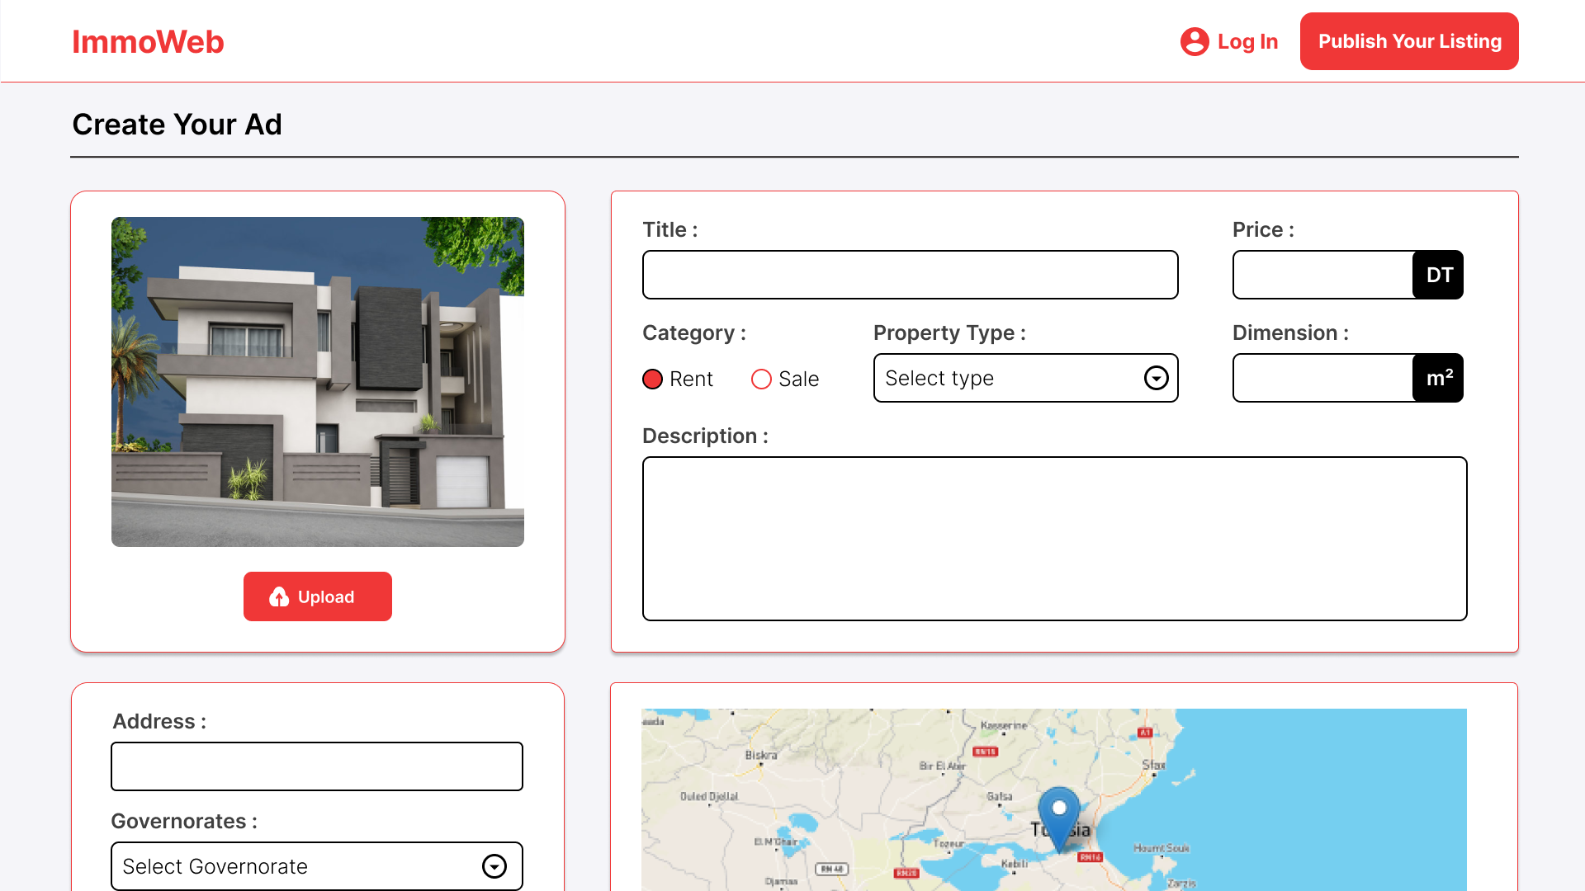Image resolution: width=1585 pixels, height=891 pixels.
Task: Open the Select type property dropdown
Action: (1025, 378)
